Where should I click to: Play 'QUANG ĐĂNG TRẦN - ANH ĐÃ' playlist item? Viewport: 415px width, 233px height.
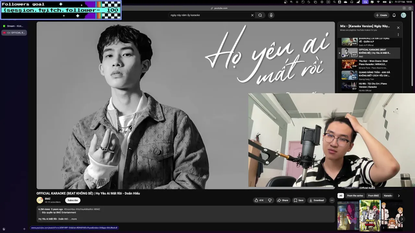[x=369, y=75]
